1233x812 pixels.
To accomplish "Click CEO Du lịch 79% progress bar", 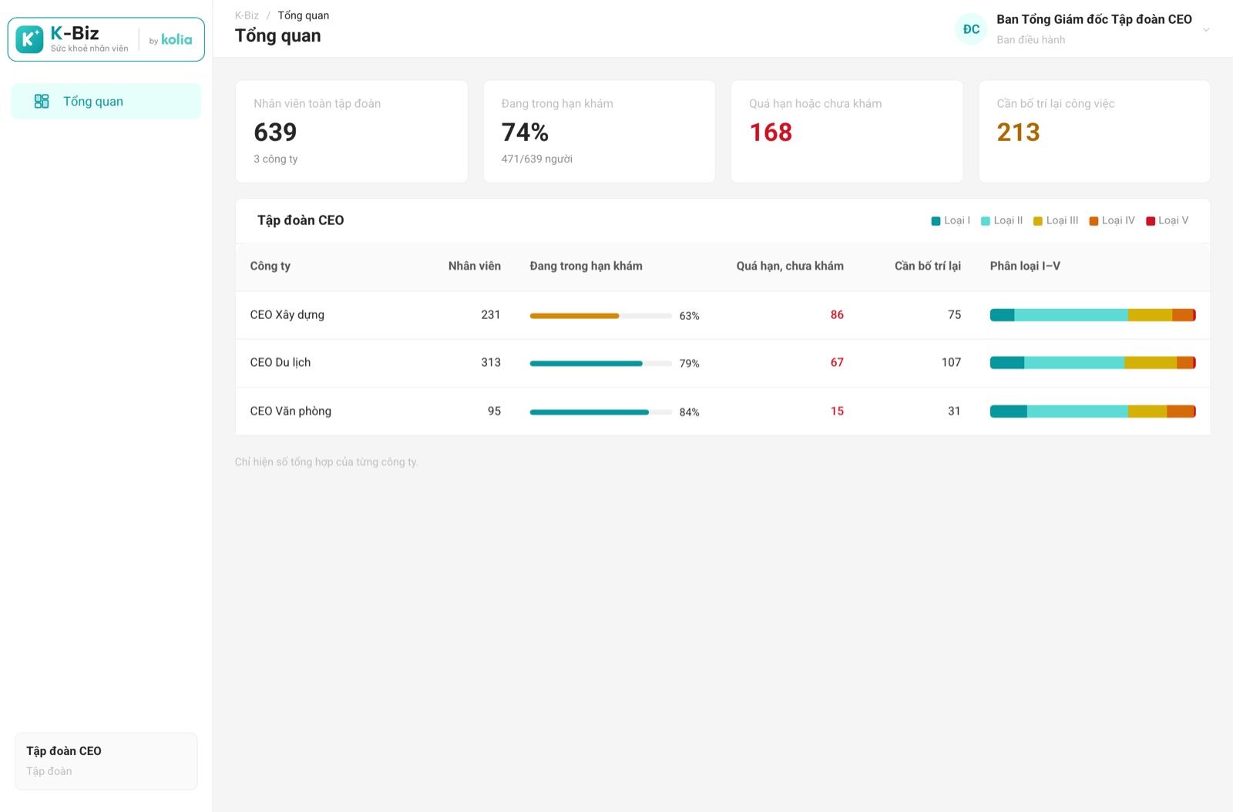I will [601, 364].
